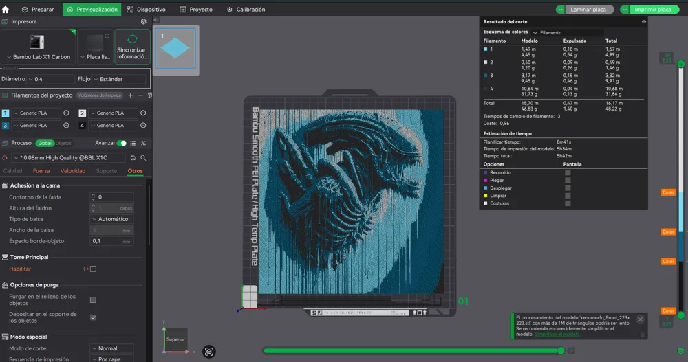Open the 0.08mm High Quality preset dropdown

(x=69, y=158)
